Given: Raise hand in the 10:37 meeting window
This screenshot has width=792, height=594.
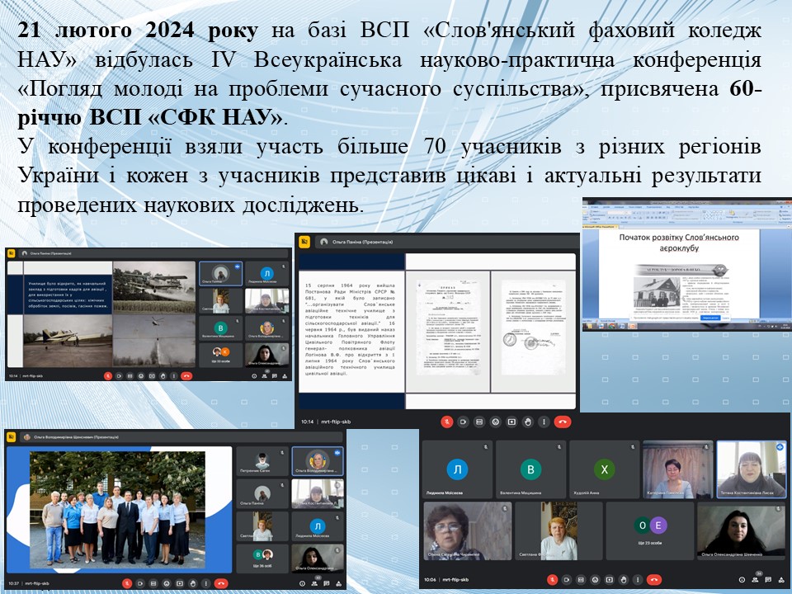Looking at the screenshot, I should [x=193, y=583].
